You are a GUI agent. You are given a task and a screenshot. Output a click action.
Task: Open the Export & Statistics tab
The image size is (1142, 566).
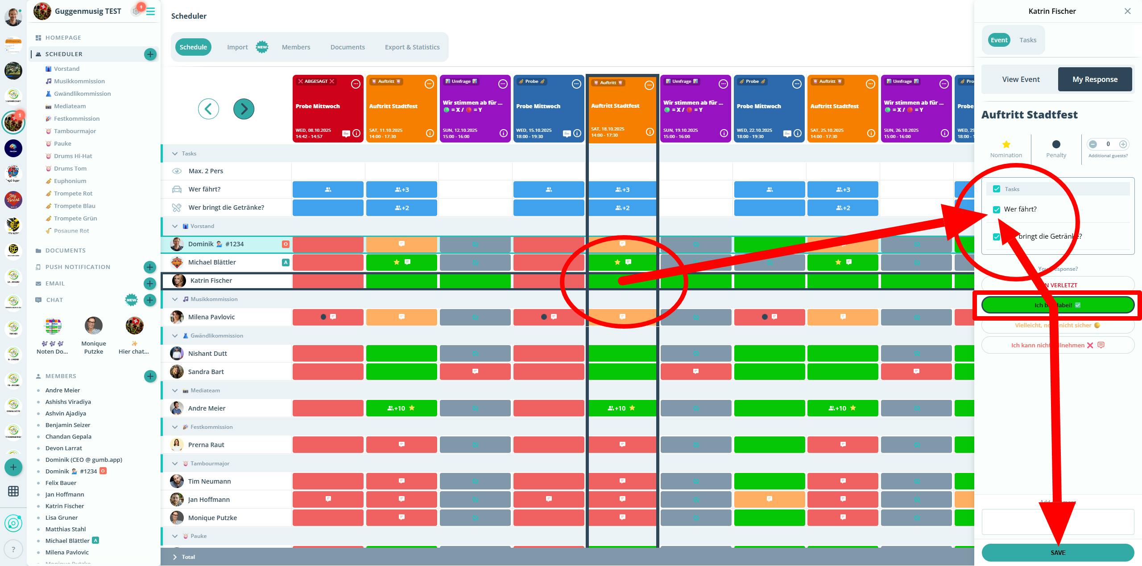point(412,47)
